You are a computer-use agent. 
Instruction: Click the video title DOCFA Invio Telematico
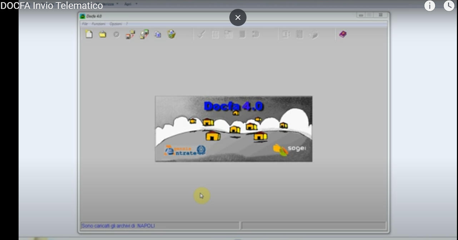click(52, 6)
